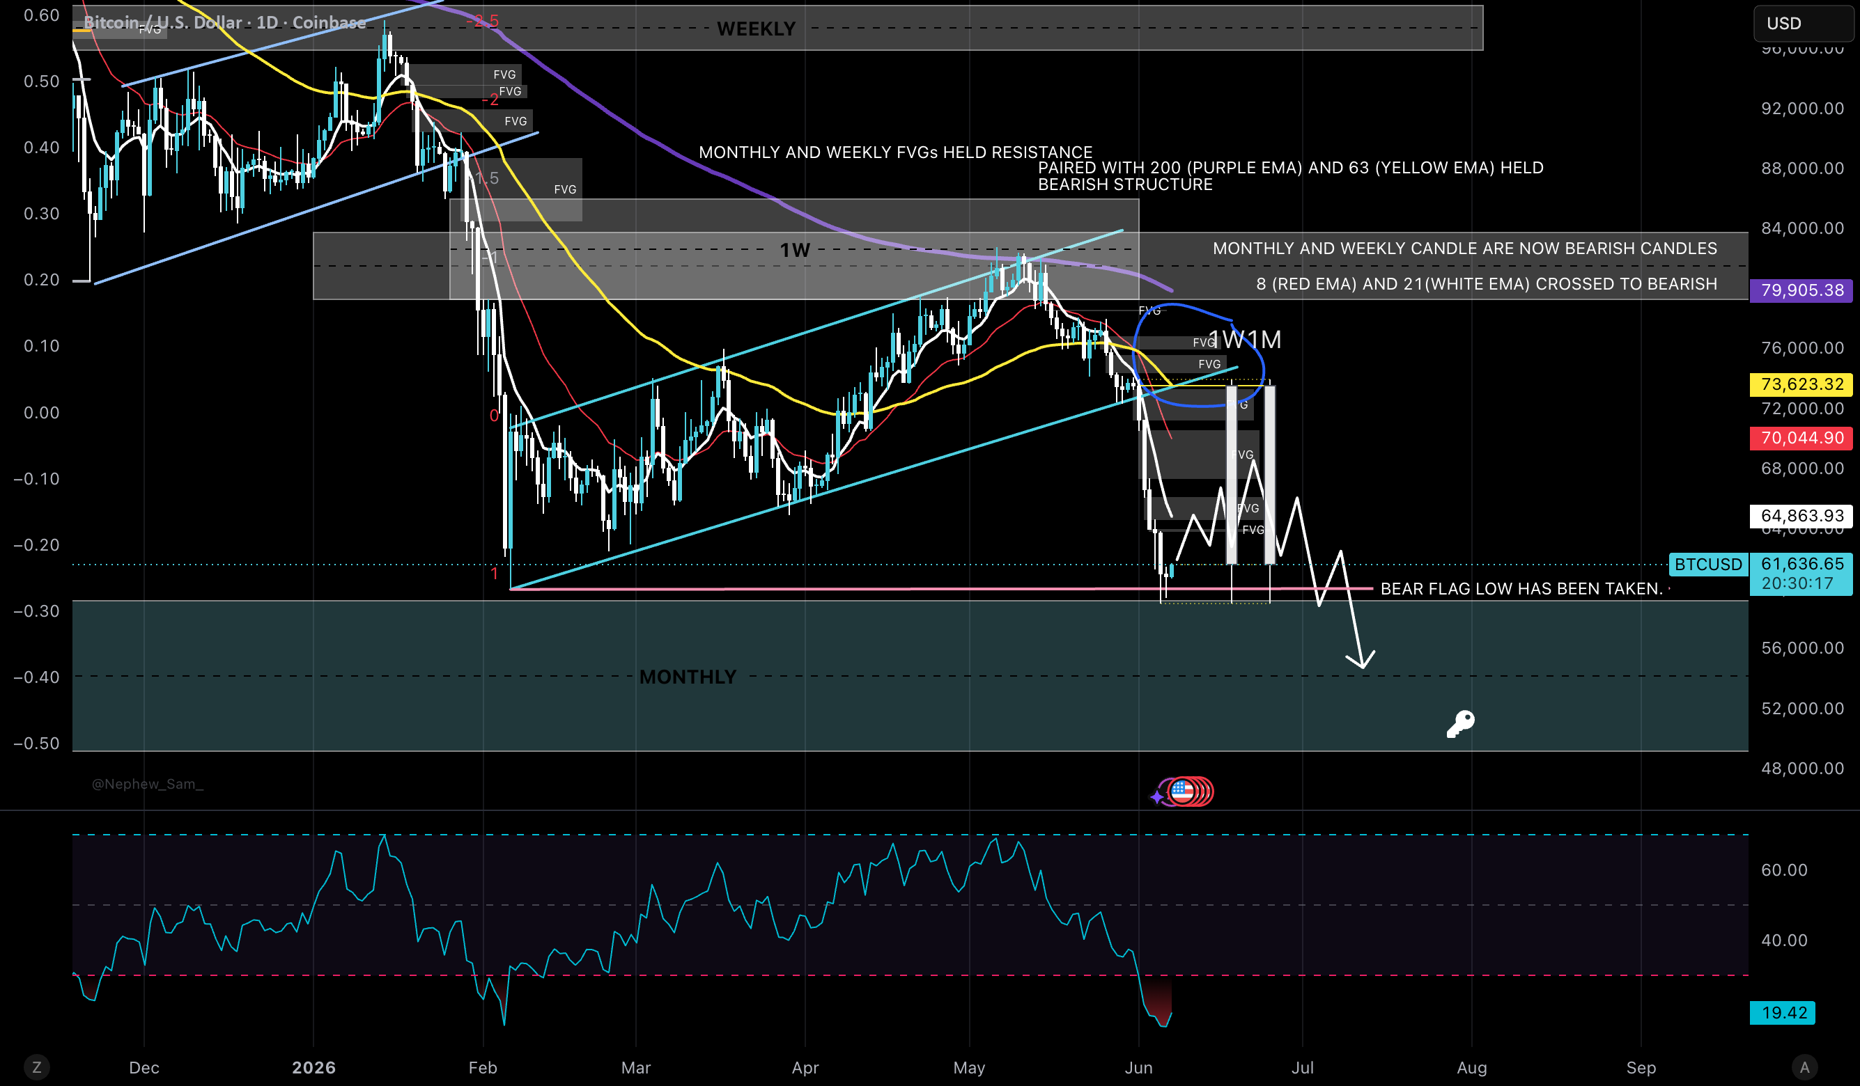
Task: Click the RSI 40.00 scale label
Action: 1784,940
